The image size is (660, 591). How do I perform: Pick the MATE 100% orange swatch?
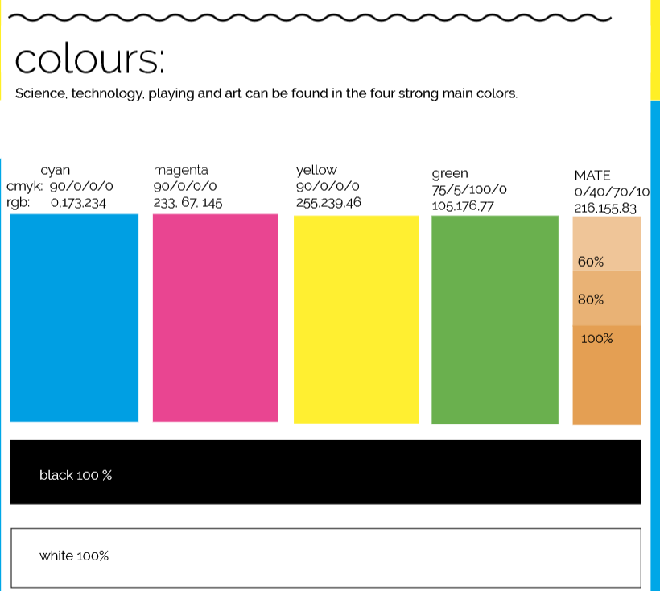coord(606,374)
